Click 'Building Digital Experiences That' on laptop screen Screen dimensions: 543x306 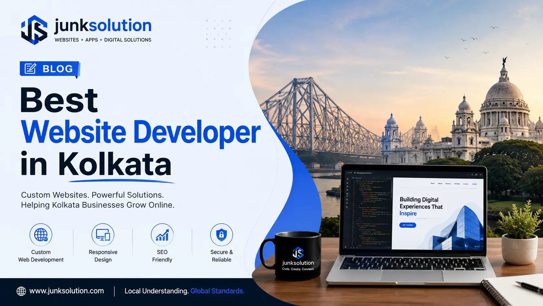pos(421,203)
